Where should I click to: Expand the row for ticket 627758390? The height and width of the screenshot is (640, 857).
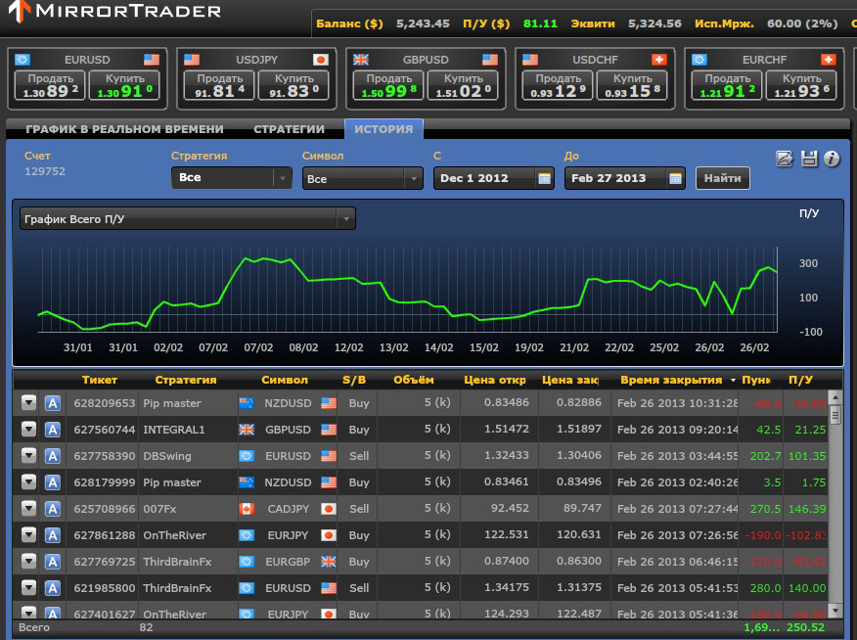pyautogui.click(x=28, y=455)
